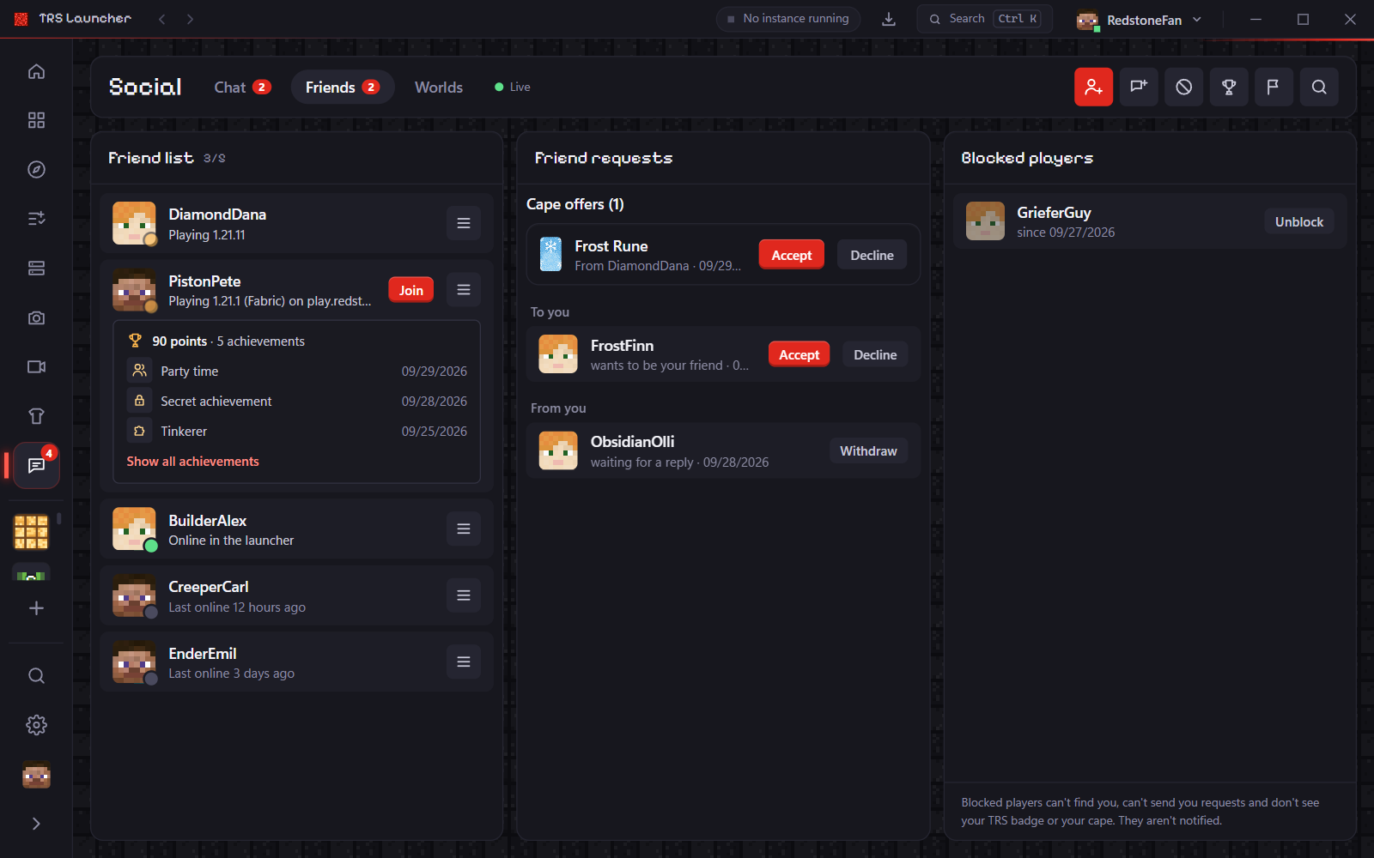1374x858 pixels.
Task: Click the Social chat icon with badge 4
Action: click(x=36, y=465)
